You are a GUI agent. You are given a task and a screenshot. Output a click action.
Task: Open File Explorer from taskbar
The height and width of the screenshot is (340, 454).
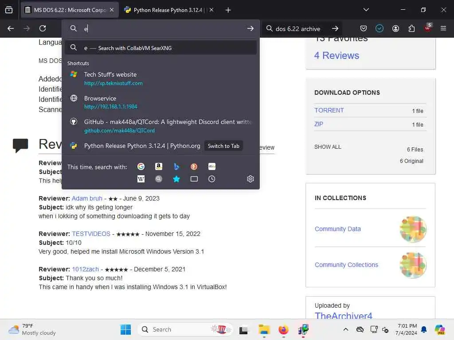click(264, 329)
